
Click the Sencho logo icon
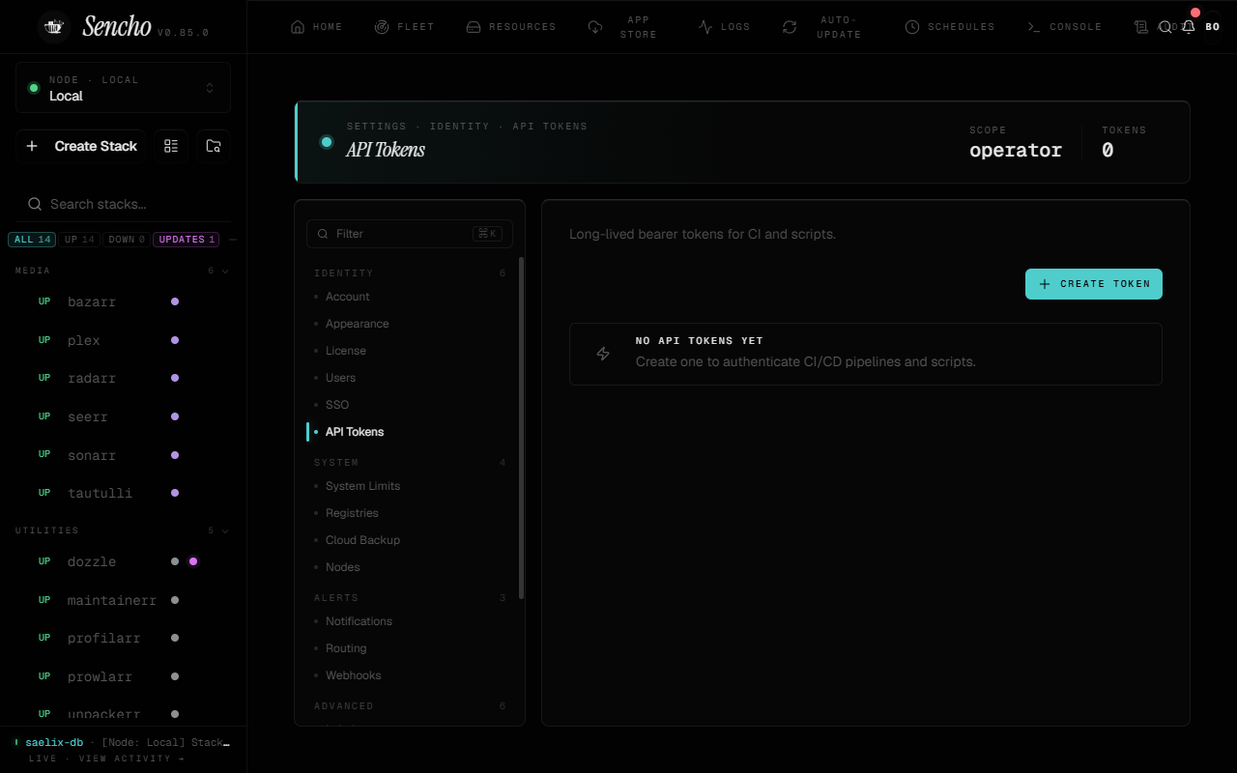(x=54, y=26)
